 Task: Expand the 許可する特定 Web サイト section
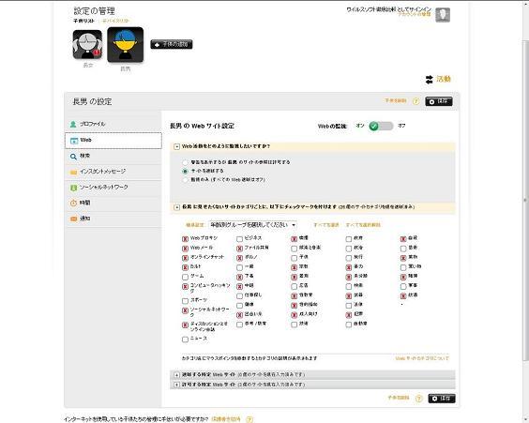(x=176, y=385)
